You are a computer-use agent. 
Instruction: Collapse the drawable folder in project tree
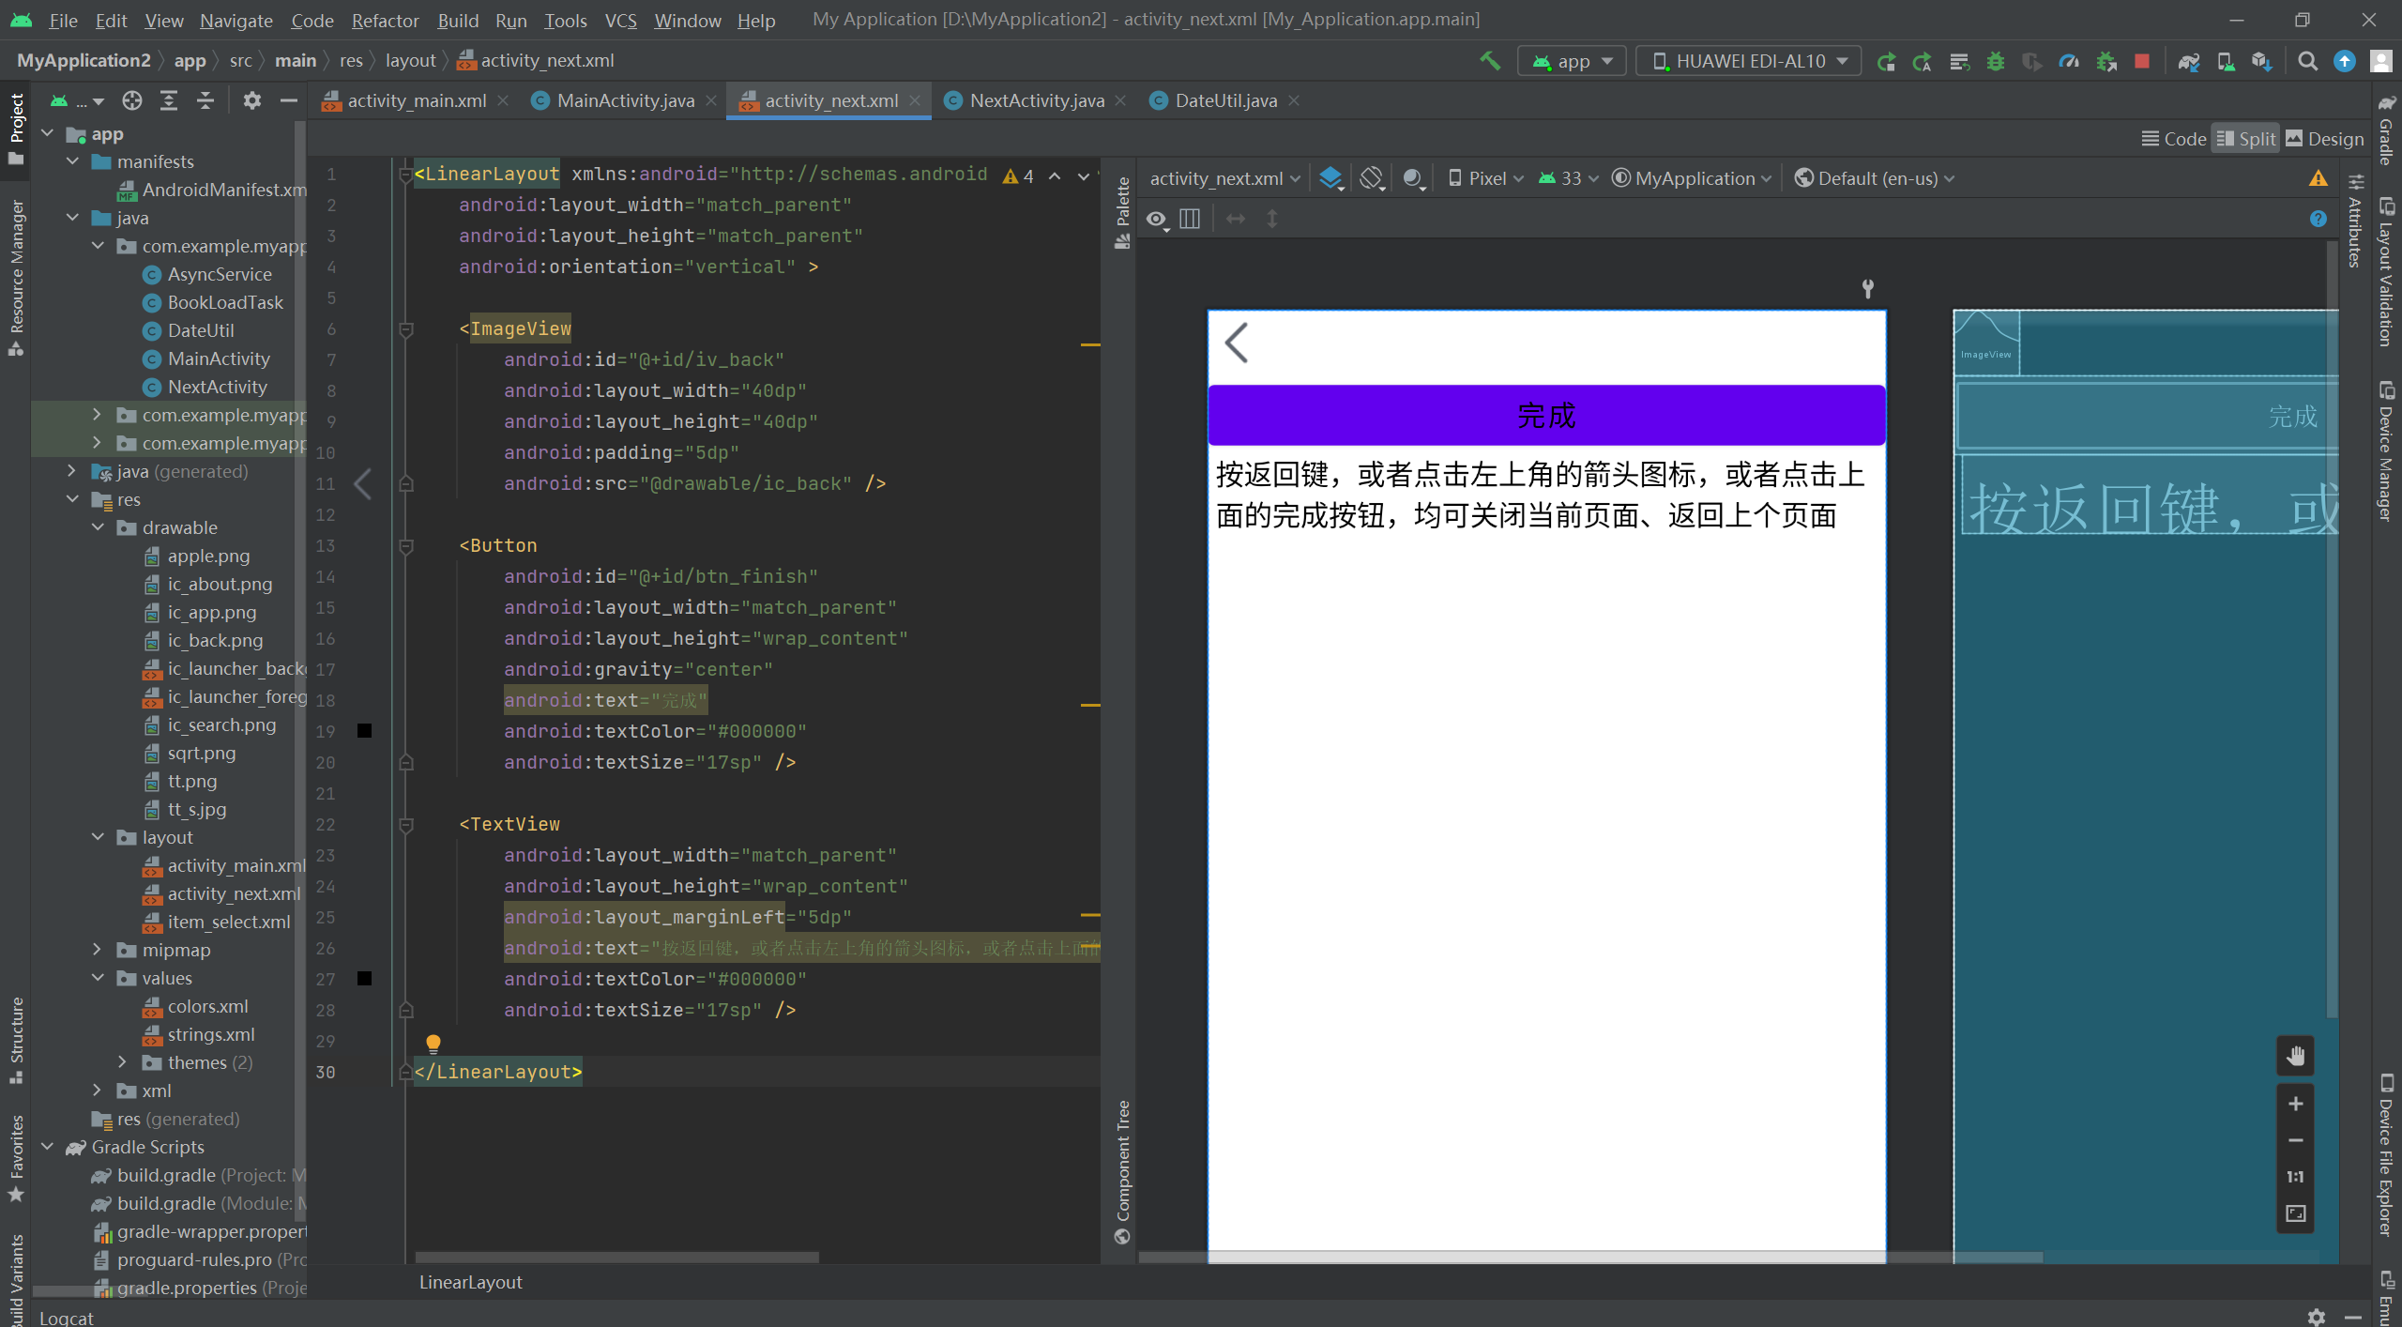(x=98, y=527)
